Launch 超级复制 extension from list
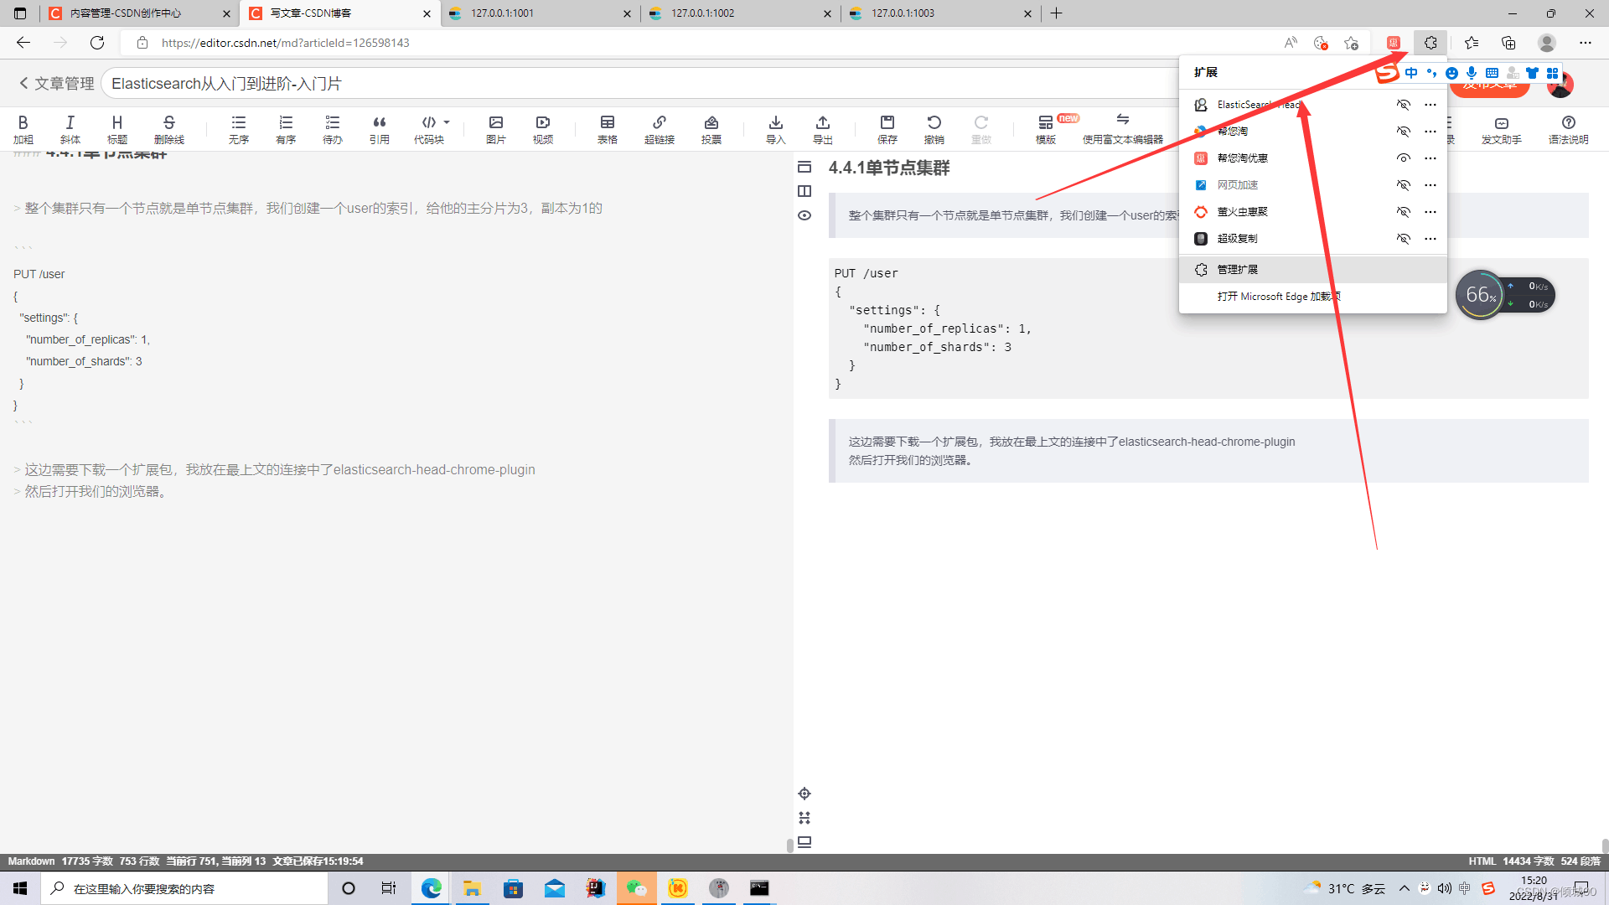The height and width of the screenshot is (905, 1609). pyautogui.click(x=1237, y=239)
